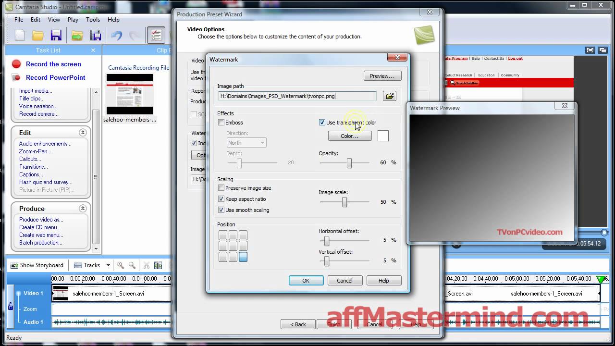
Task: Click the green timeline end marker
Action: [x=601, y=279]
